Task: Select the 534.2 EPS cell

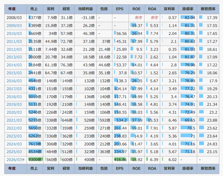Action: (120, 120)
